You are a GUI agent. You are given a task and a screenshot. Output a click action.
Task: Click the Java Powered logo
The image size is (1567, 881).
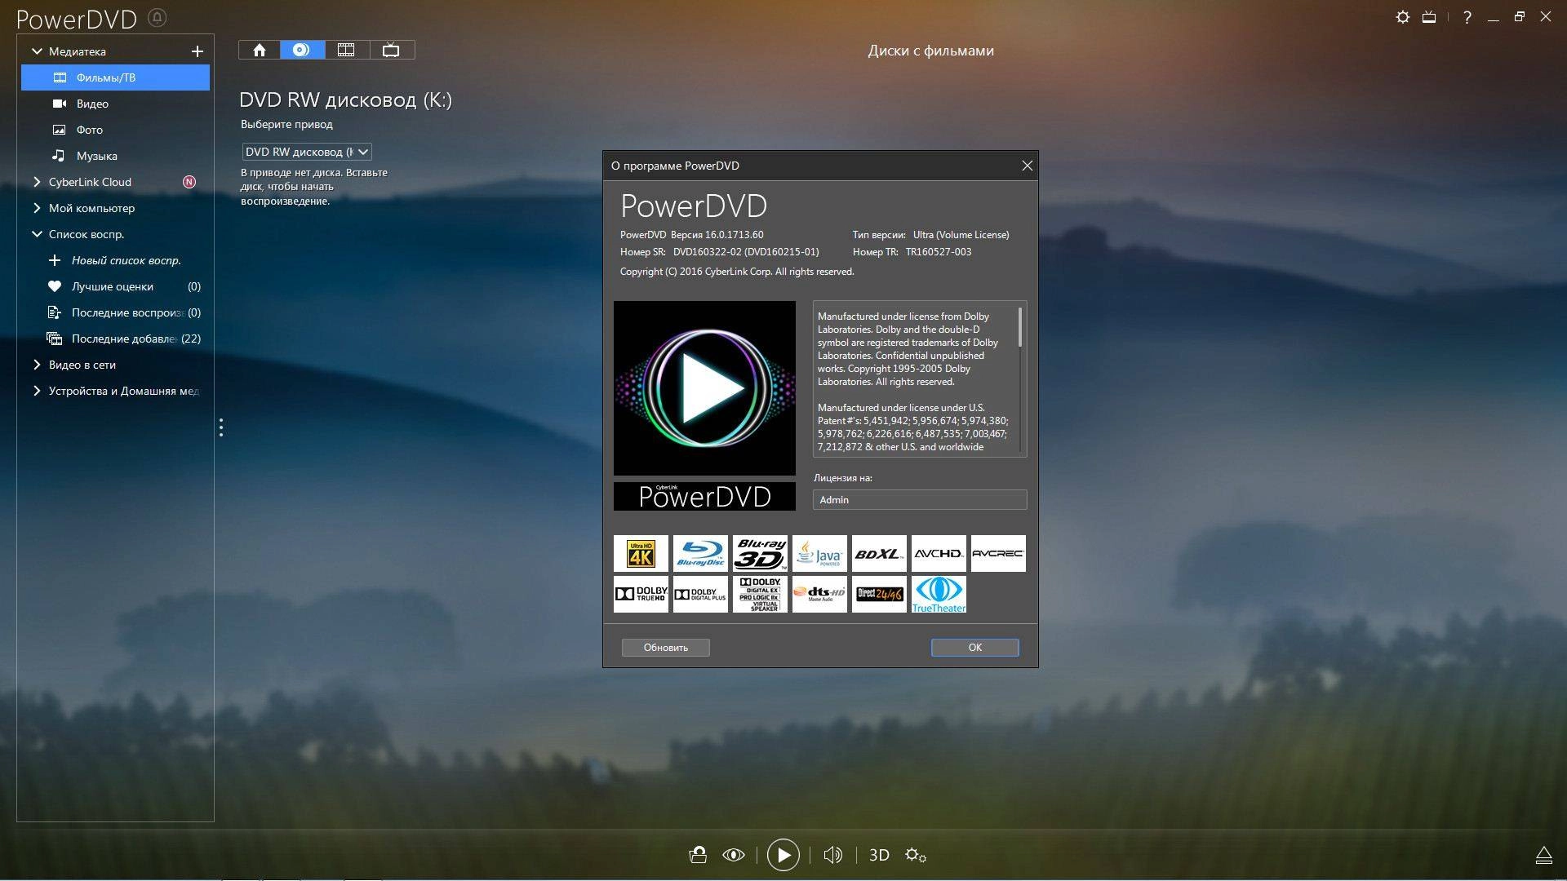(x=819, y=554)
